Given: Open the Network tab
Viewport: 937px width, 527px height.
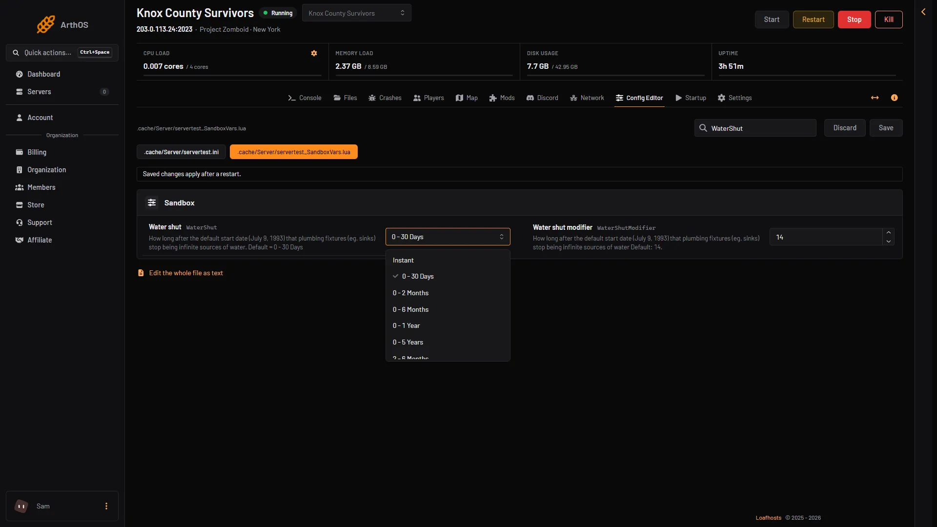Looking at the screenshot, I should (587, 98).
